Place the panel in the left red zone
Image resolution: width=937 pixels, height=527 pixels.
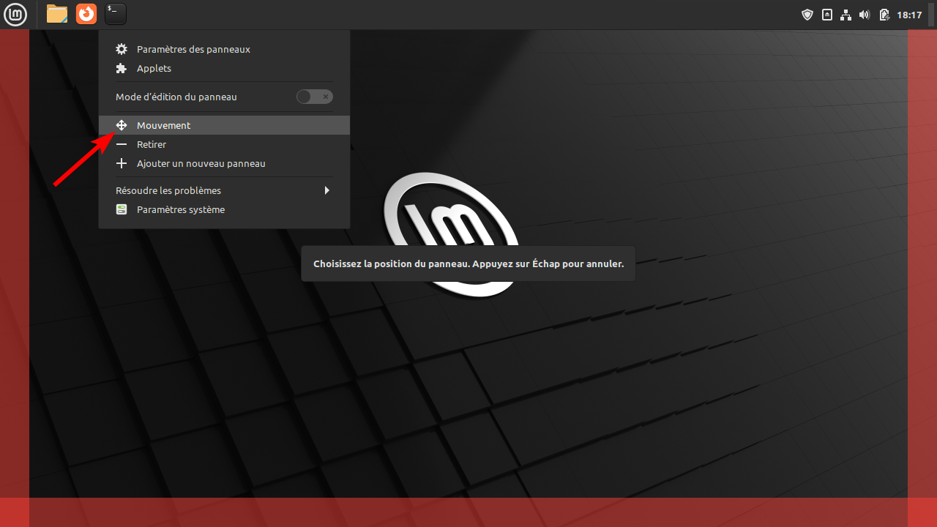click(x=15, y=263)
